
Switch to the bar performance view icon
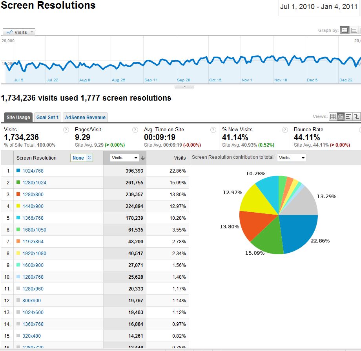tap(348, 116)
